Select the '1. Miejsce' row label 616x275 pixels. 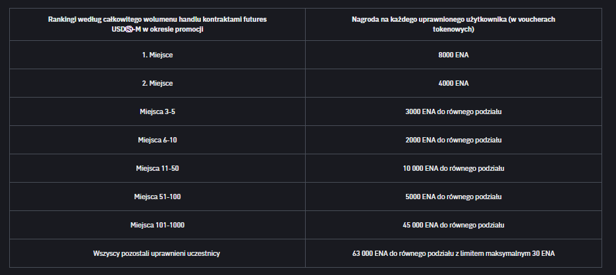tap(157, 55)
